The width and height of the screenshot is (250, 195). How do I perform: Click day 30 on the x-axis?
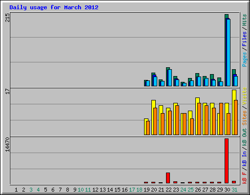pyautogui.click(x=227, y=190)
